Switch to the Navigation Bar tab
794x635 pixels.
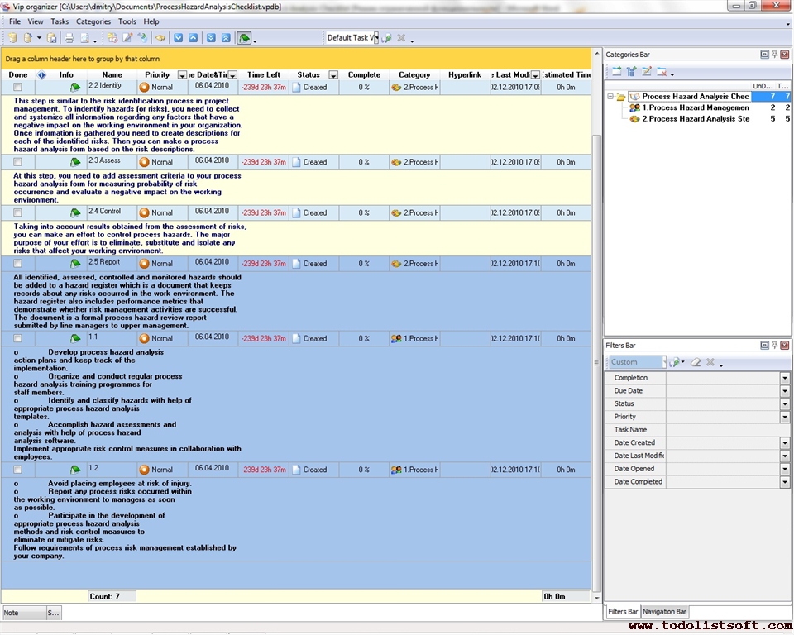pyautogui.click(x=665, y=612)
